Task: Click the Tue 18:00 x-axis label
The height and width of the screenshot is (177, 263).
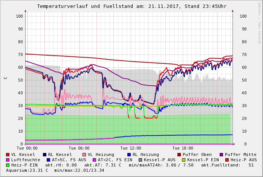Action: pyautogui.click(x=182, y=148)
